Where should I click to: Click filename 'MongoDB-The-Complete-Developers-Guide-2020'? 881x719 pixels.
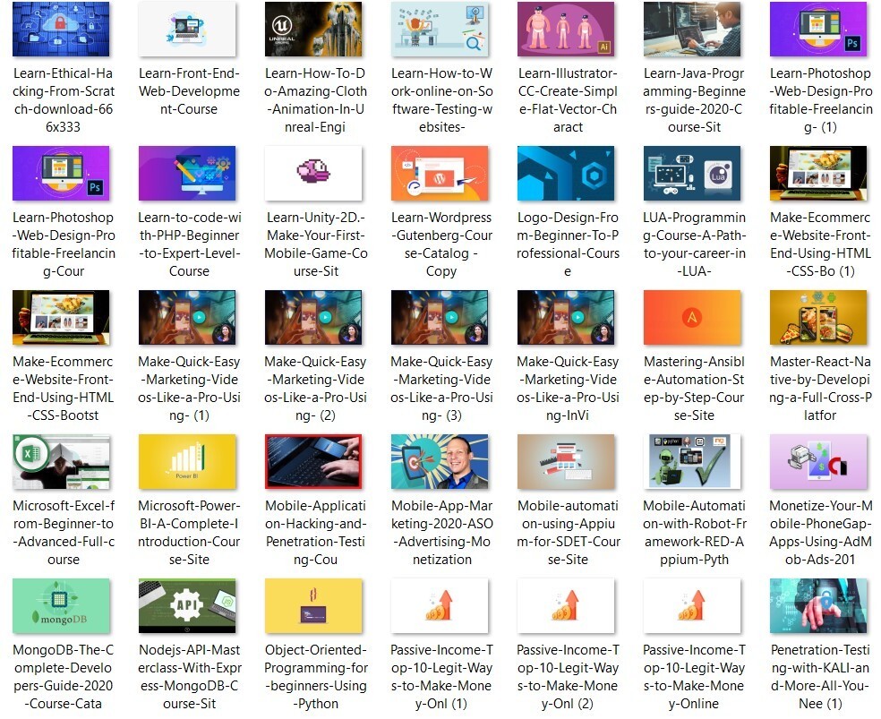pyautogui.click(x=63, y=677)
